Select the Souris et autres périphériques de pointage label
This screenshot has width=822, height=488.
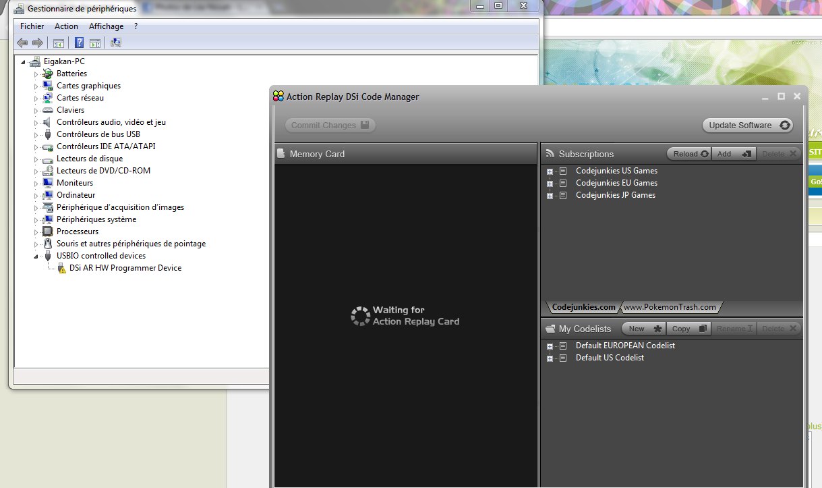[x=131, y=244]
